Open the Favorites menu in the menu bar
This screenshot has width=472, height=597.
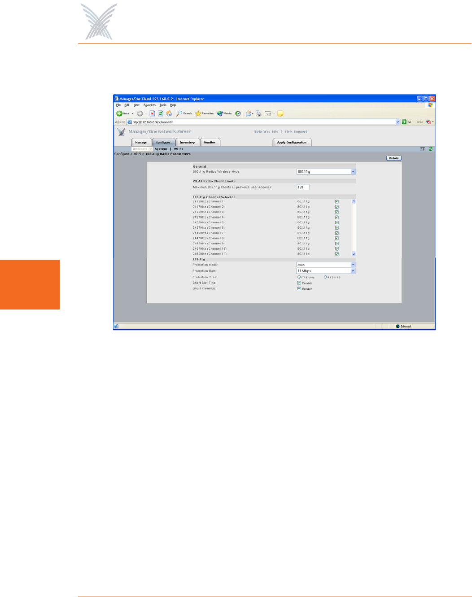[149, 105]
